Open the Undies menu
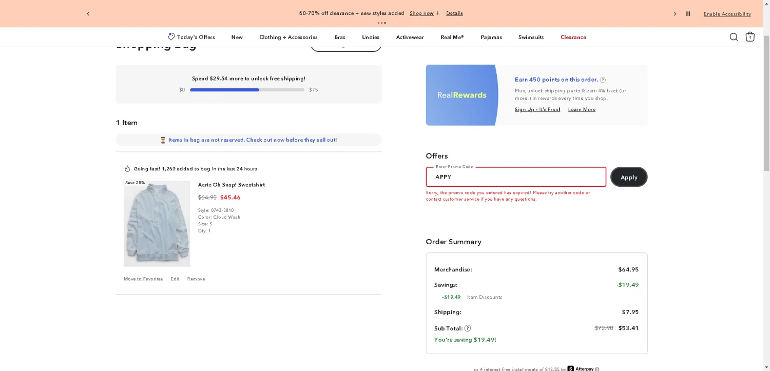Image resolution: width=770 pixels, height=371 pixels. pyautogui.click(x=371, y=37)
